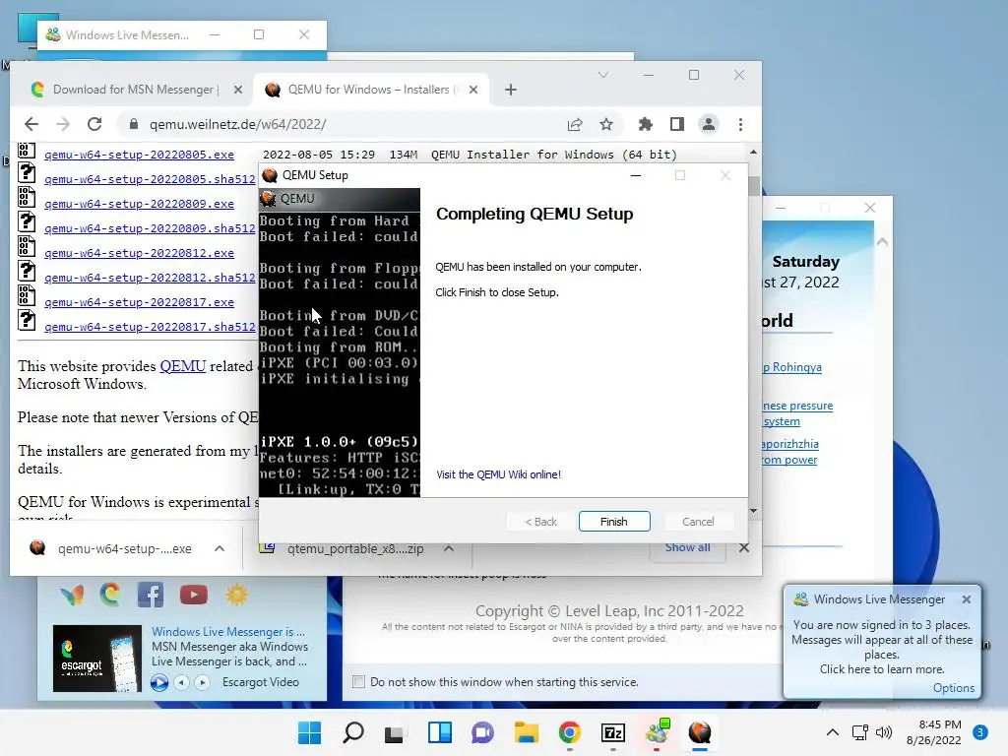1008x756 pixels.
Task: Go to next Escargot video item
Action: (203, 682)
